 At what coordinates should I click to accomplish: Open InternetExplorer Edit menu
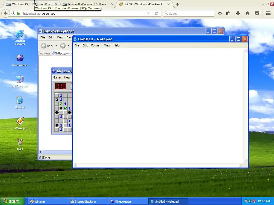pos(51,37)
